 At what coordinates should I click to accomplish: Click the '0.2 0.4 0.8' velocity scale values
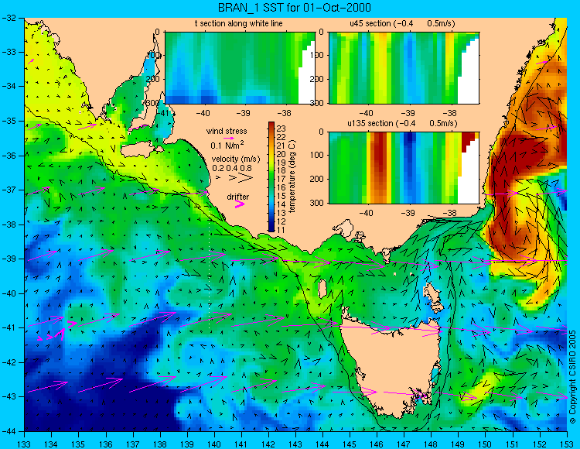pos(232,169)
